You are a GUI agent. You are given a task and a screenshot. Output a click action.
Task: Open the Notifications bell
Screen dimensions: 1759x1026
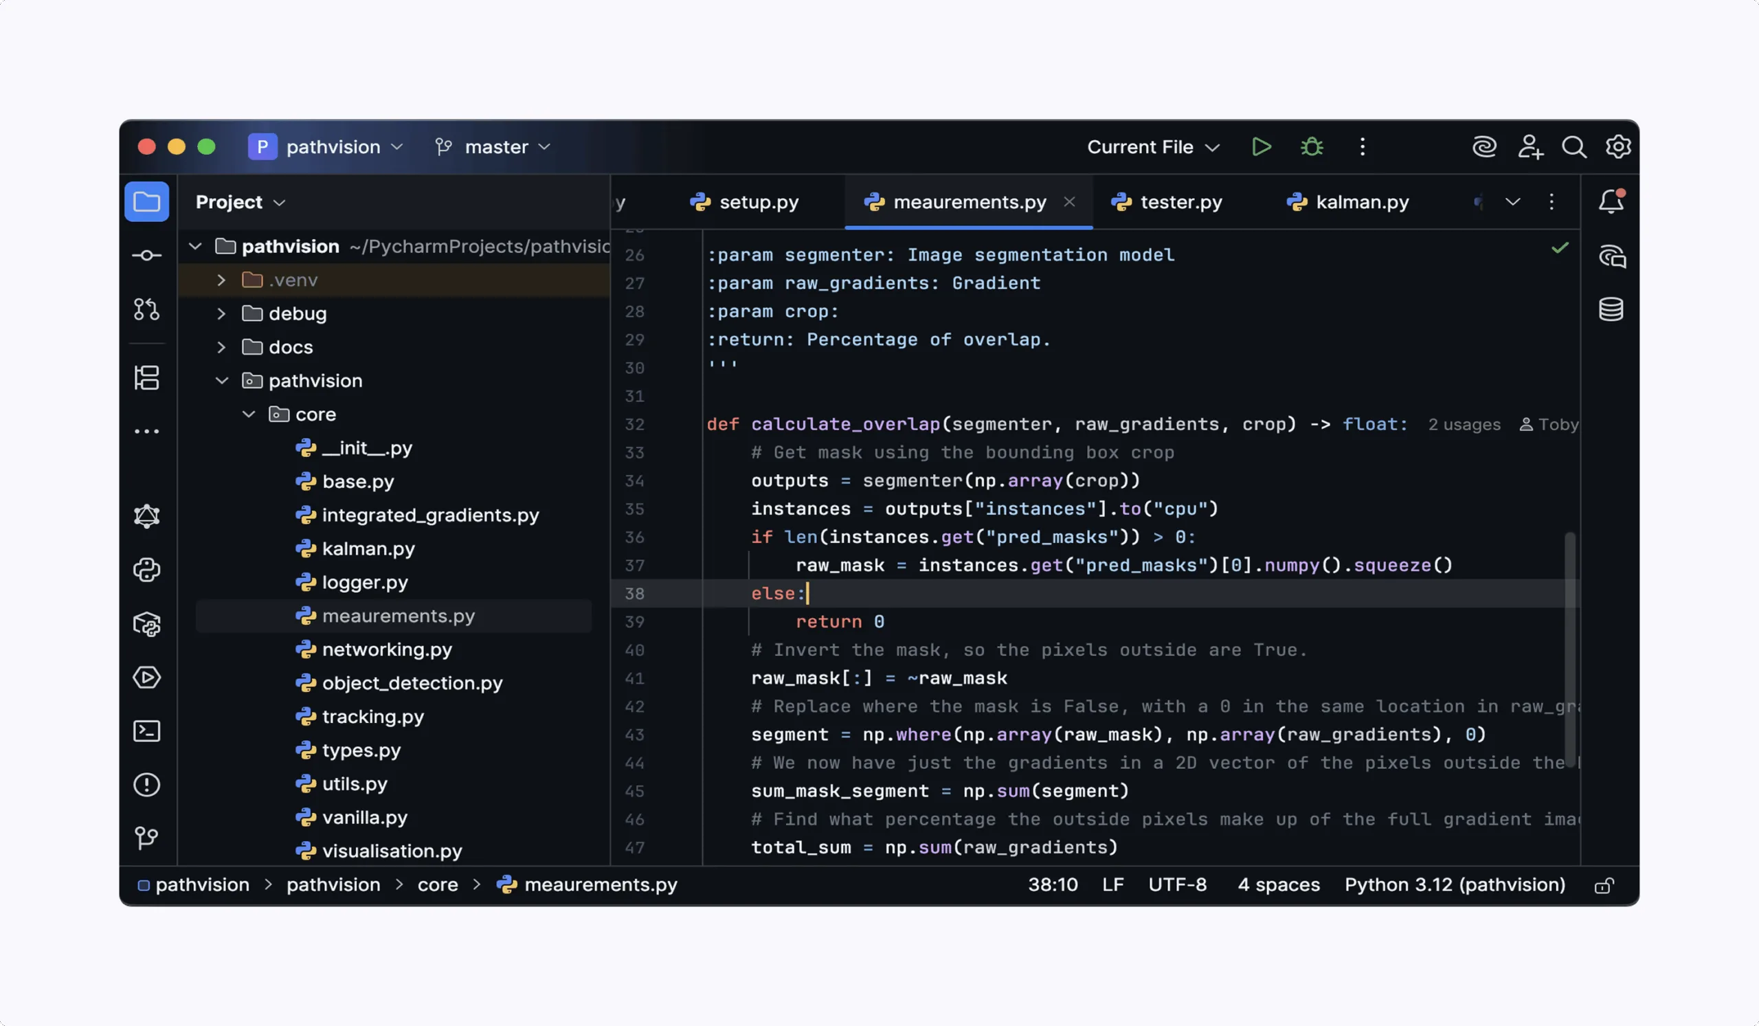tap(1611, 201)
